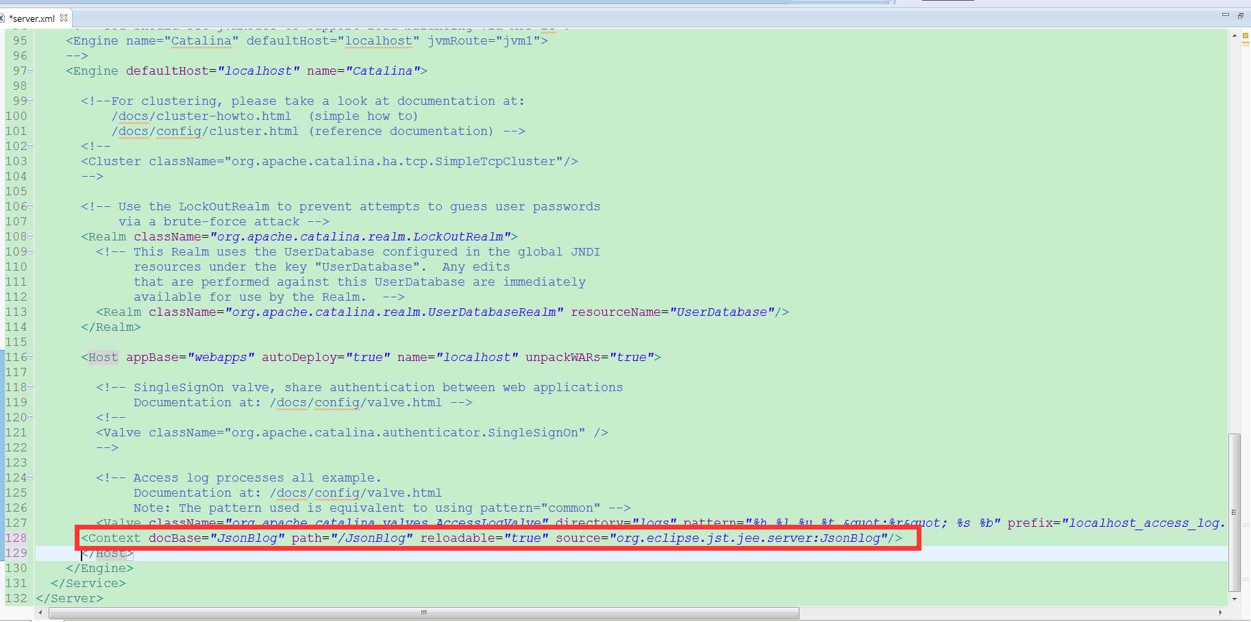The image size is (1251, 622).
Task: Click the SingleSignOn Valve line
Action: pos(352,433)
